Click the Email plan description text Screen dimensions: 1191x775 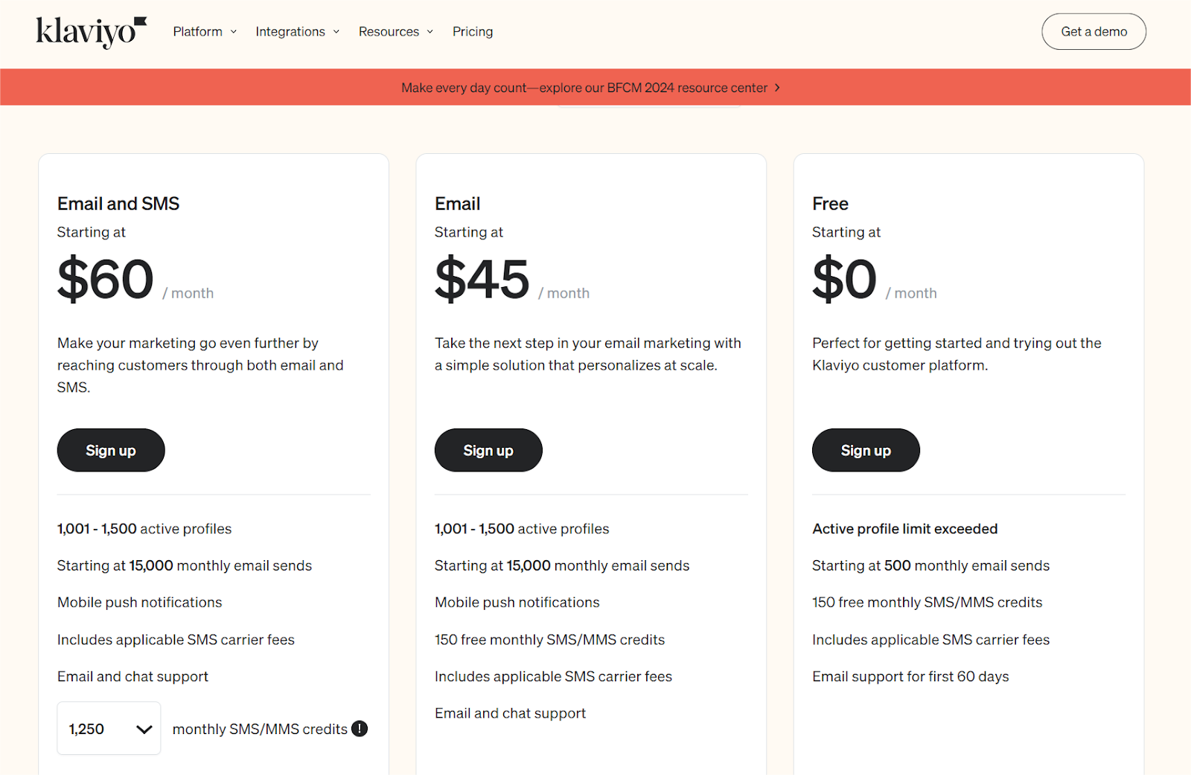point(588,354)
